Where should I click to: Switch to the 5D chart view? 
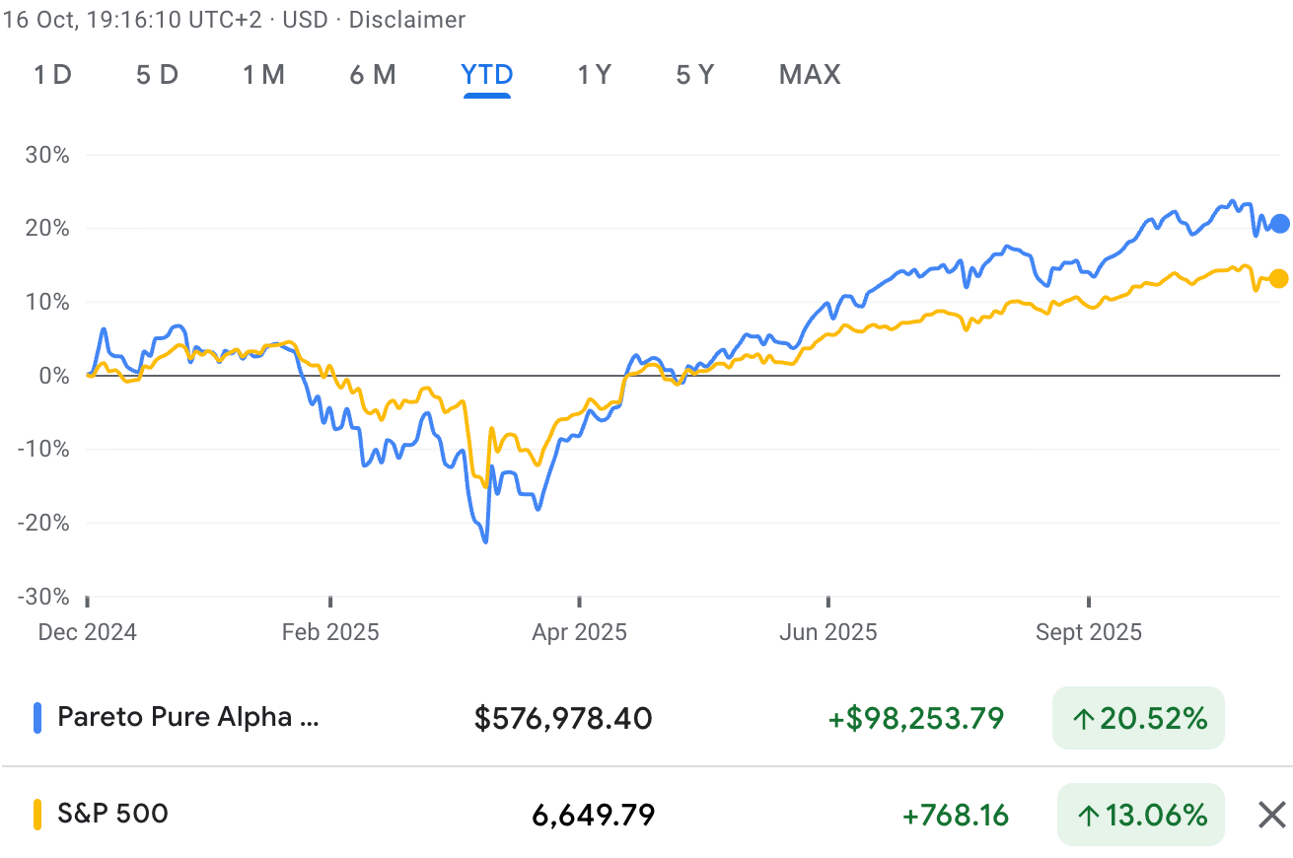(156, 74)
